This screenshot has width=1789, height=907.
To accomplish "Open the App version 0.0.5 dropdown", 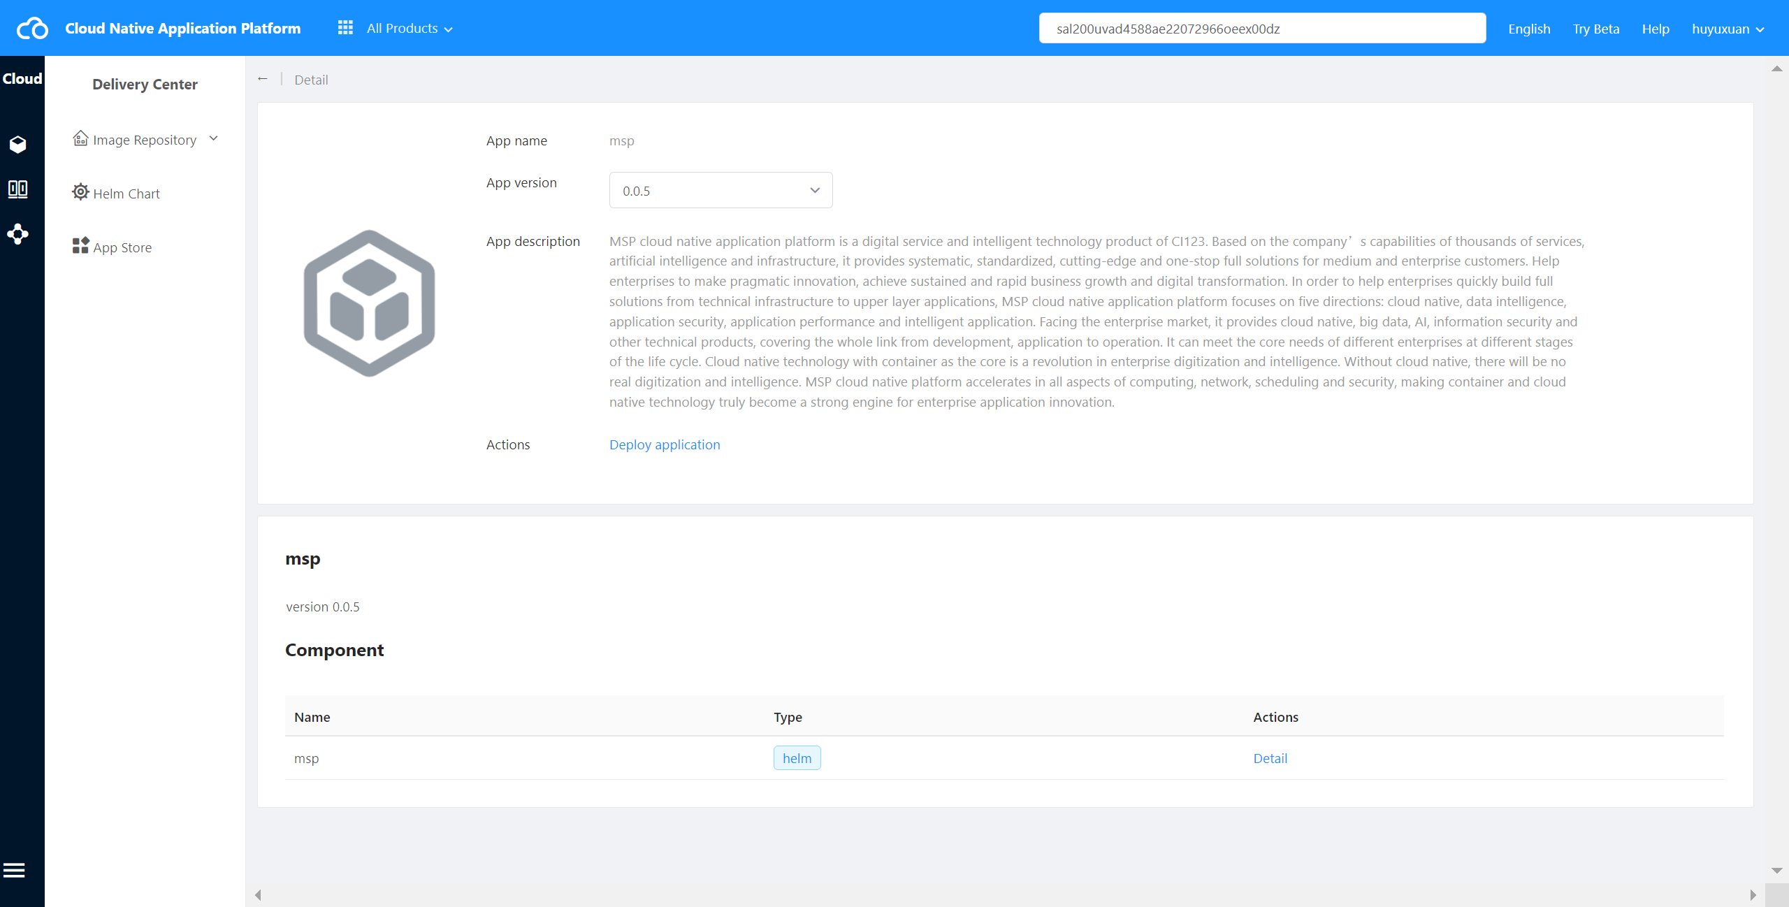I will pos(720,190).
